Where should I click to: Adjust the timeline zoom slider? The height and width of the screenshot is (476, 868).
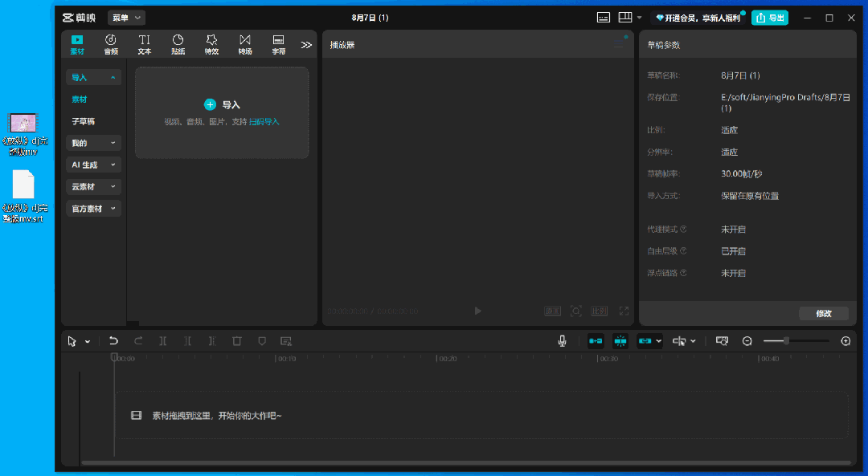(x=786, y=341)
